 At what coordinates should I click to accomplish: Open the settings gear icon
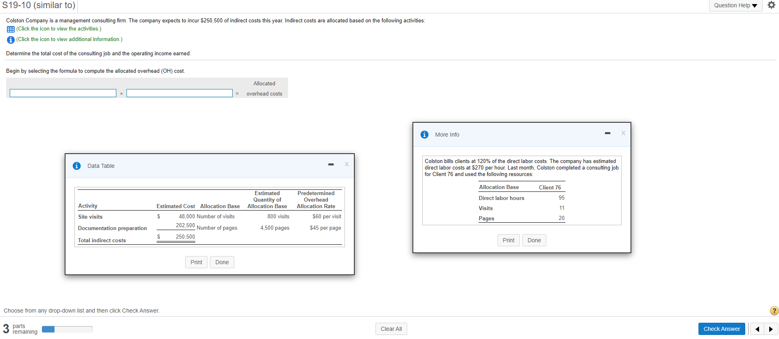coord(771,5)
